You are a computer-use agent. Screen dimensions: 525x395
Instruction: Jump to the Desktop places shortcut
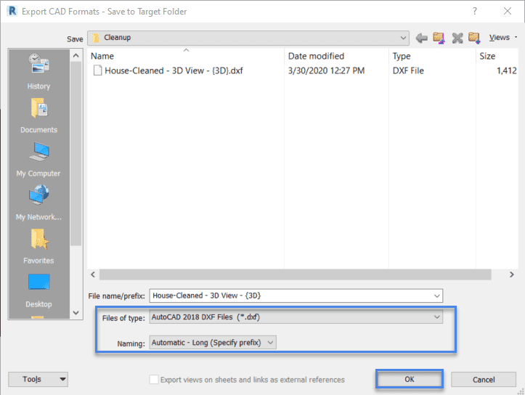38,290
